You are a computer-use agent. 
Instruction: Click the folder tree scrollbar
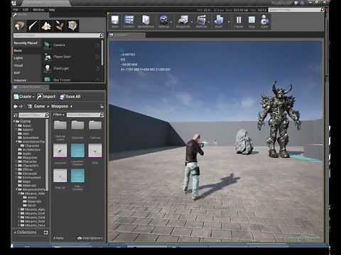pyautogui.click(x=47, y=154)
